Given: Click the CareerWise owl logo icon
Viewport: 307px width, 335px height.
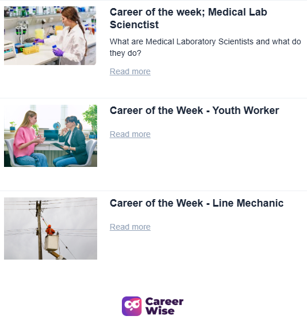Looking at the screenshot, I should (132, 306).
